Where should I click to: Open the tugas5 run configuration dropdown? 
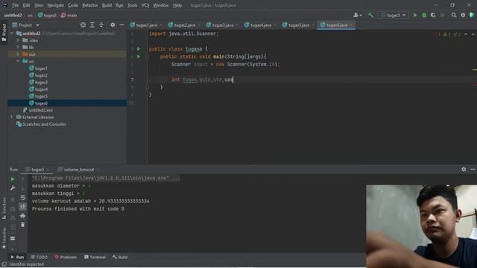pos(394,15)
